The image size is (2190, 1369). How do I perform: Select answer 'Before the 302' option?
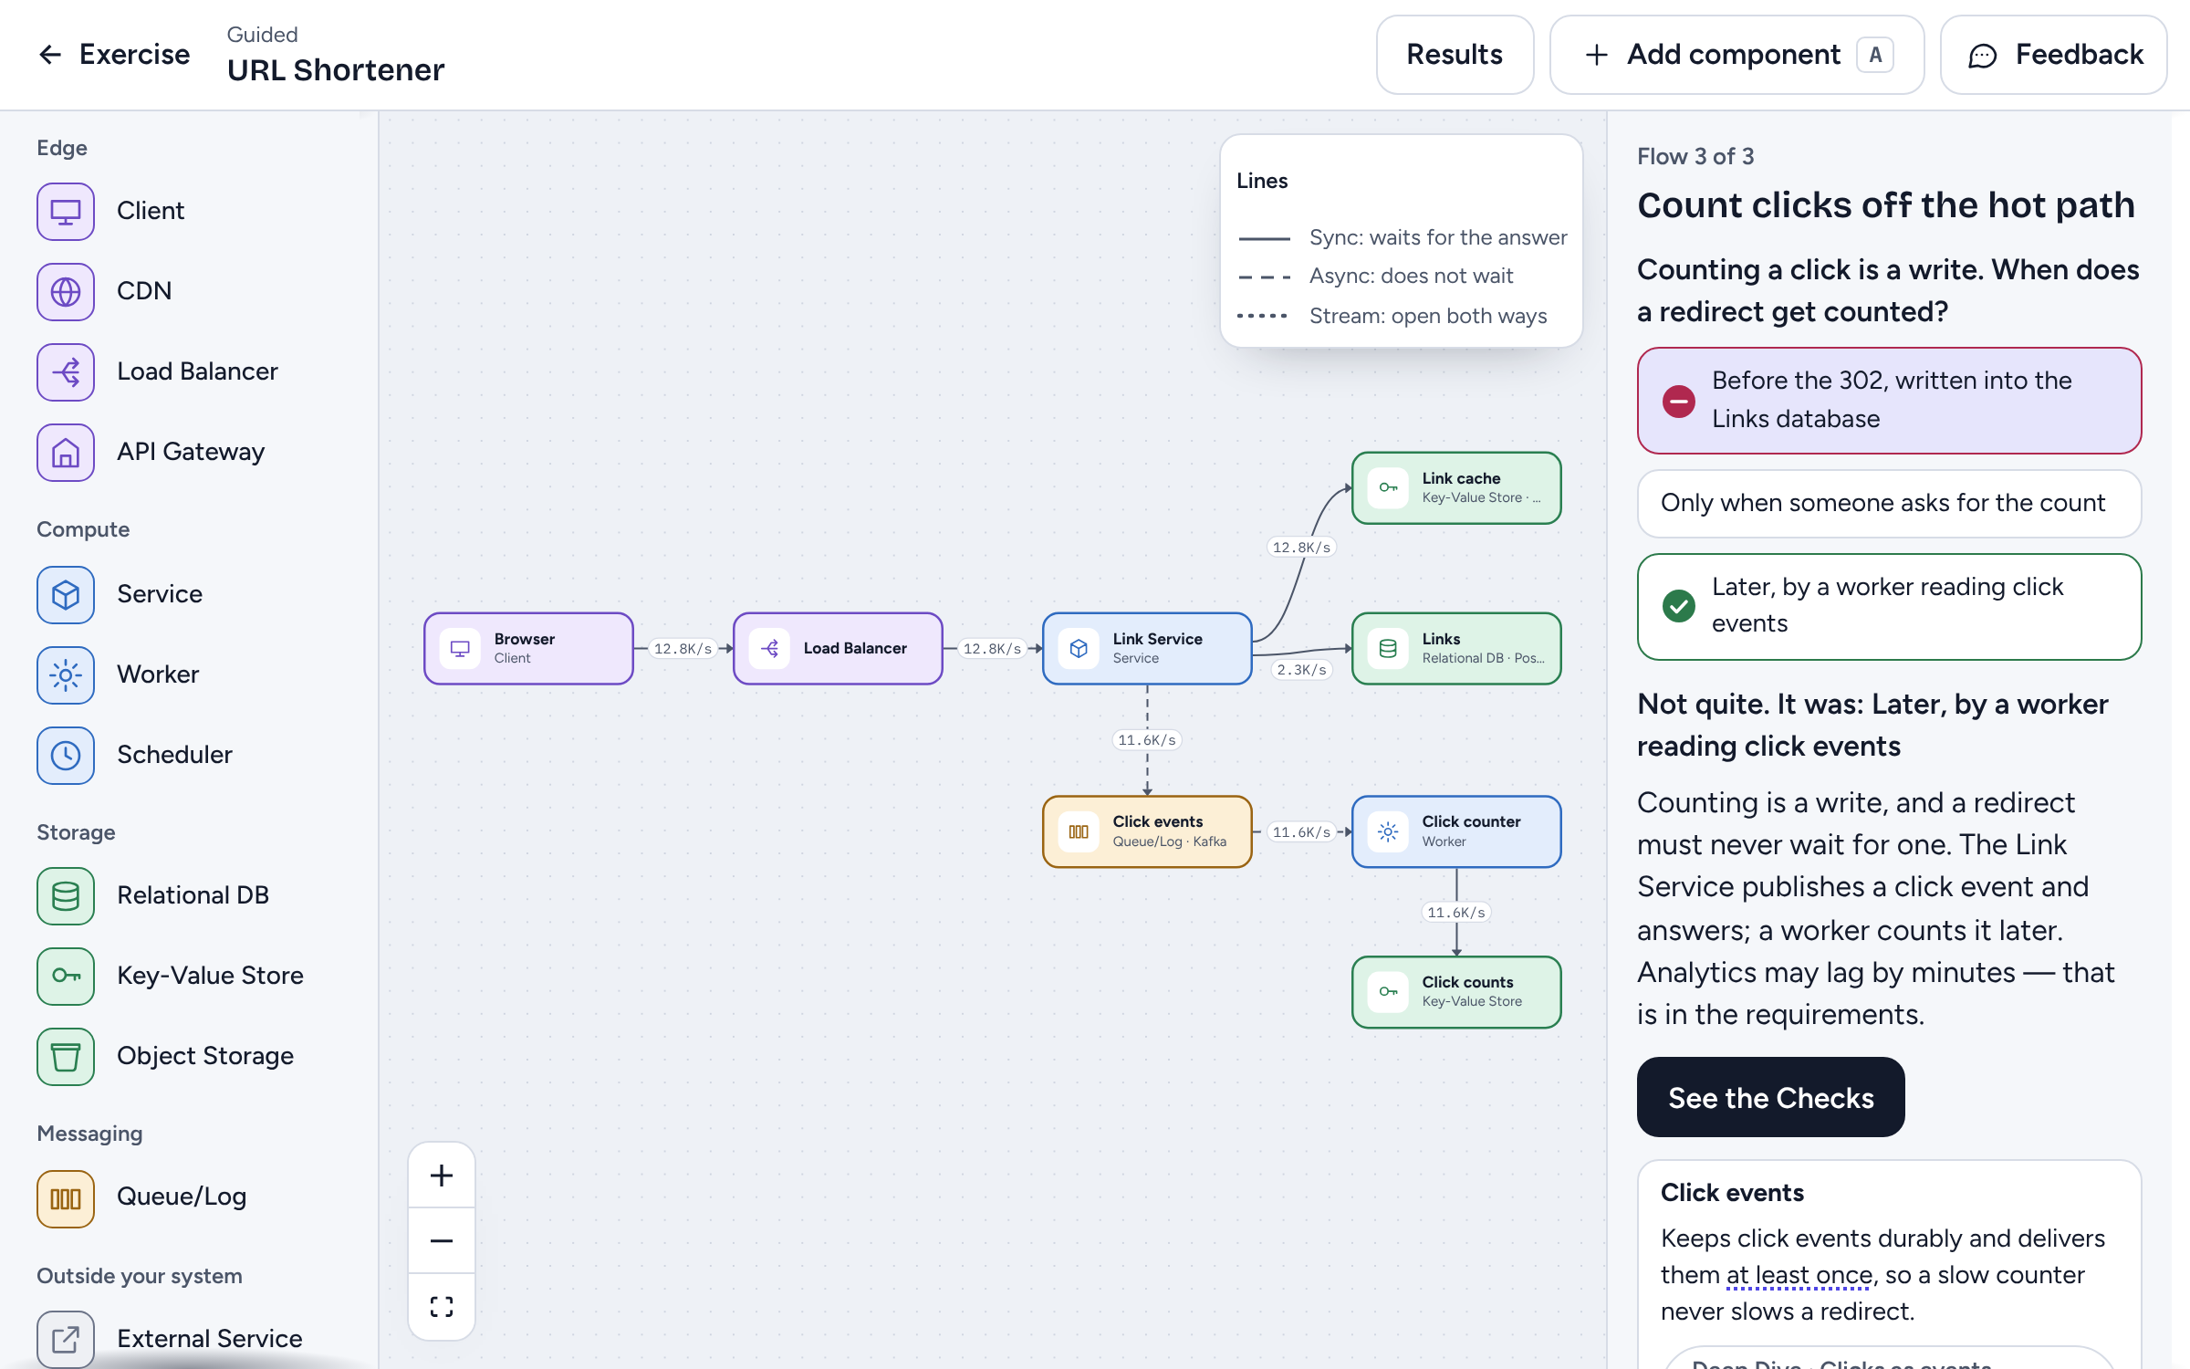pyautogui.click(x=1889, y=400)
